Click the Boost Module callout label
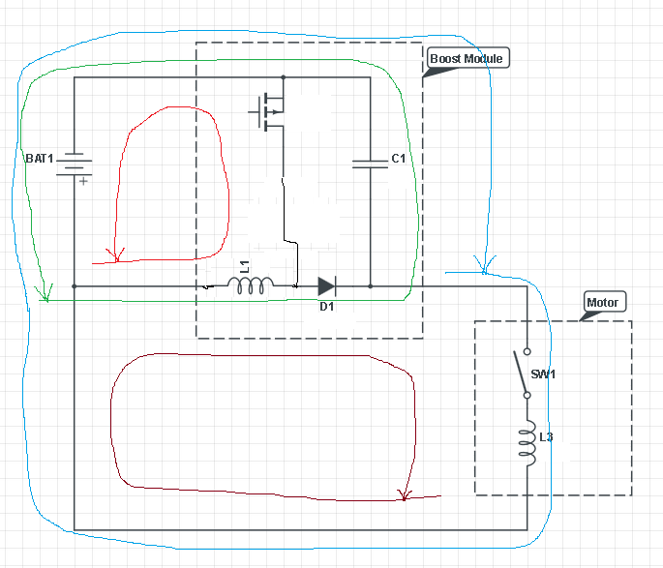663x568 pixels. coord(467,59)
